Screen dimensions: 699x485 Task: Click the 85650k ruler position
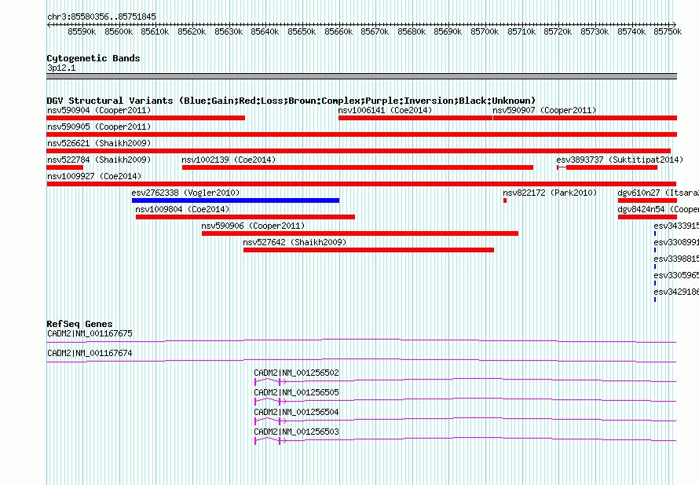(x=302, y=31)
